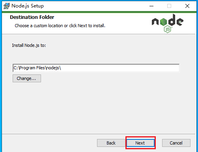Cancel the Node.js setup
The height and width of the screenshot is (152, 198).
click(x=176, y=143)
